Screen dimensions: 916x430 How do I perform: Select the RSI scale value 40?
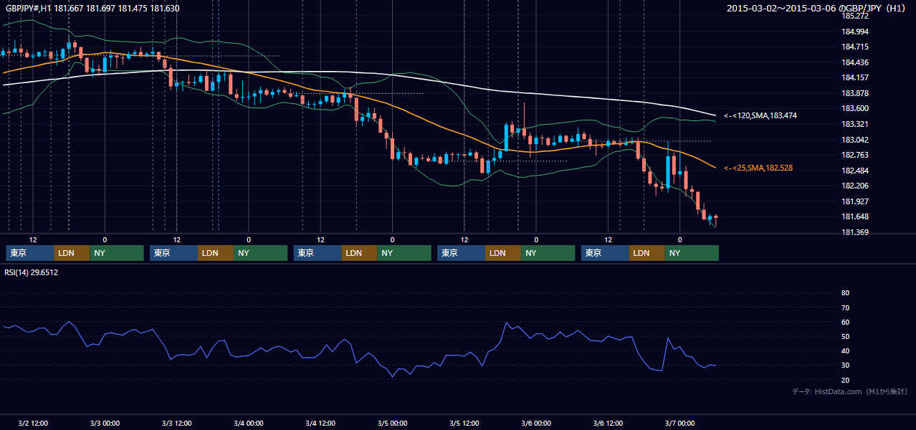(x=845, y=351)
